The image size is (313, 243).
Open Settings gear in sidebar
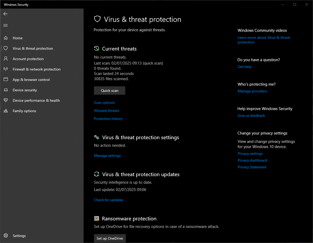[6, 236]
